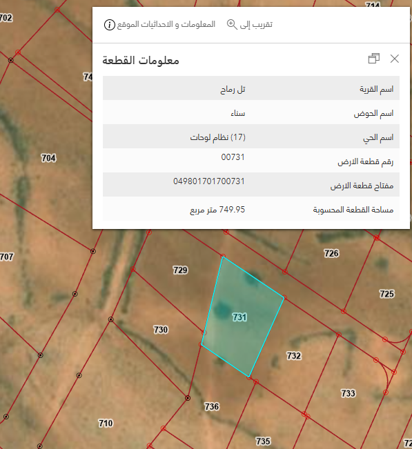The height and width of the screenshot is (449, 412).
Task: Select basin name value سناء
Action: (238, 113)
